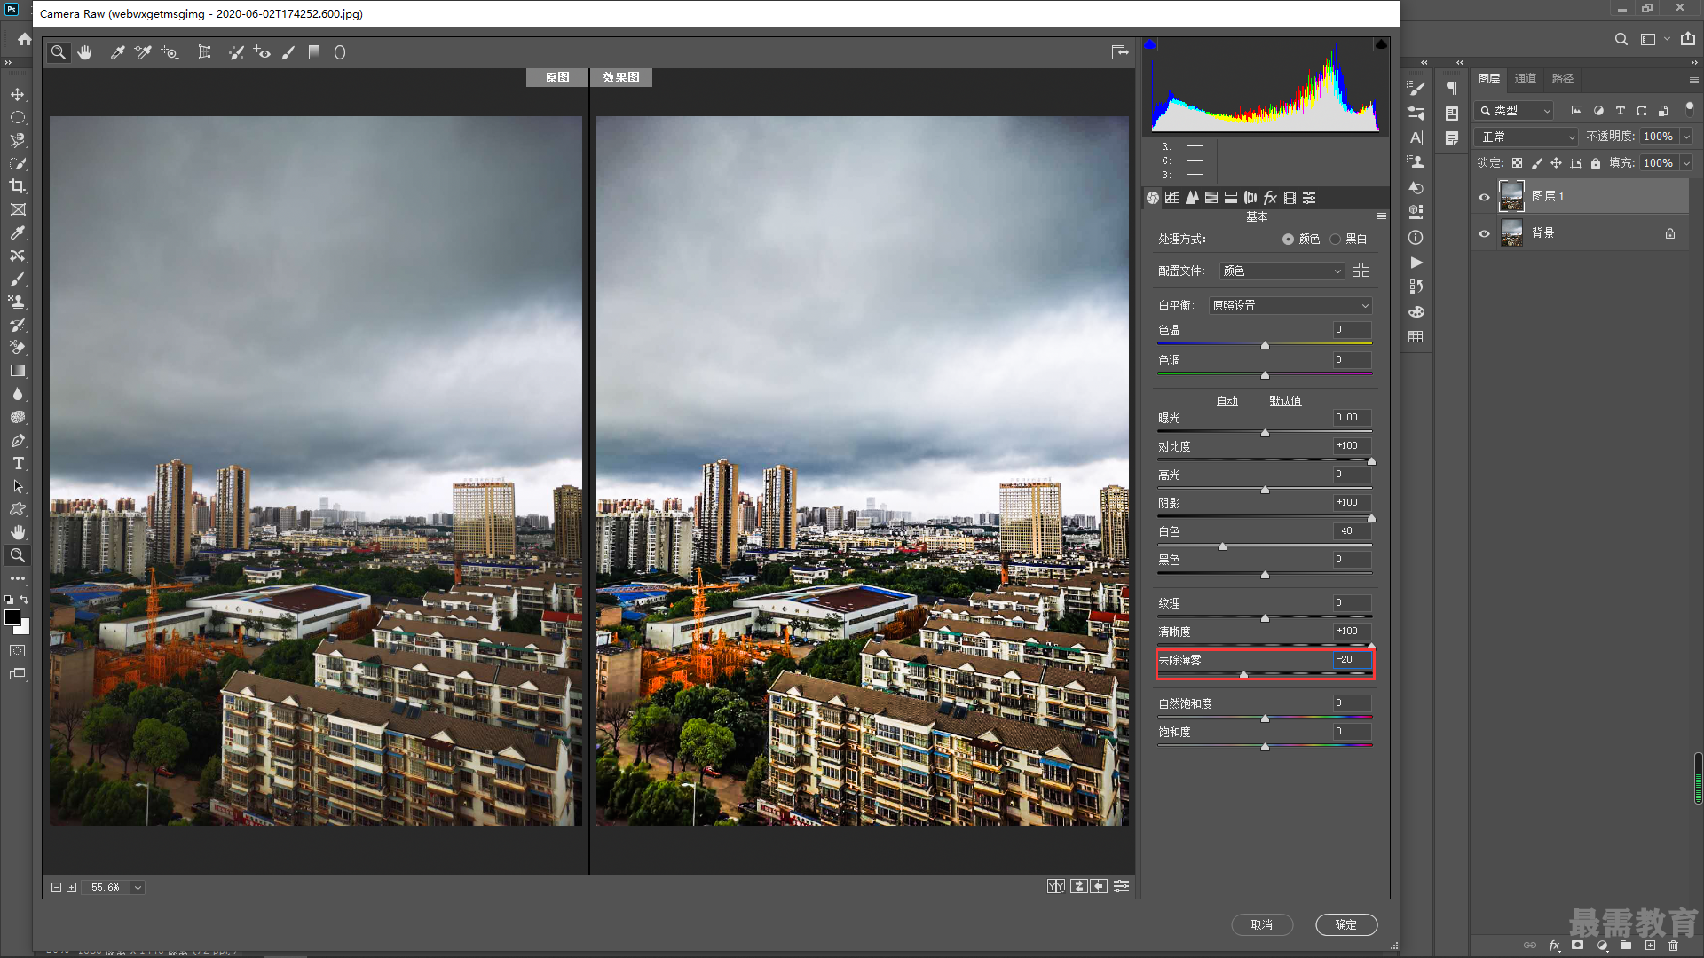Open the 基本 panel flyout menu
1704x958 pixels.
click(1381, 216)
